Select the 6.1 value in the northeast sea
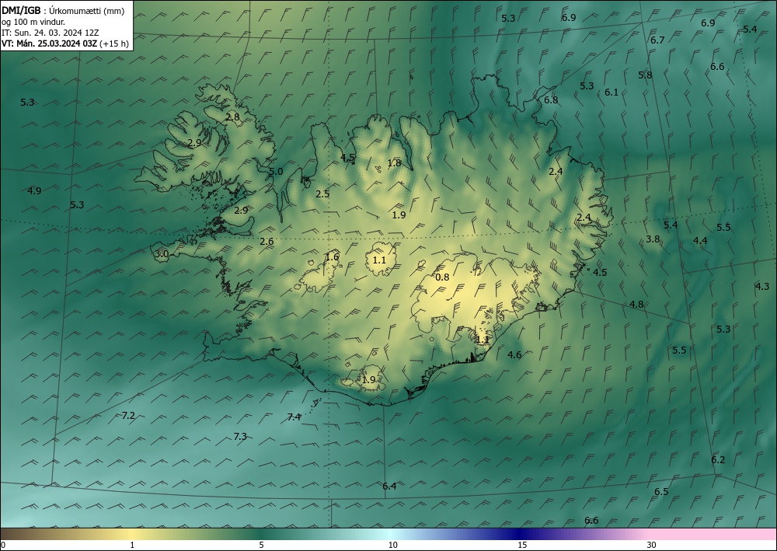 (611, 92)
